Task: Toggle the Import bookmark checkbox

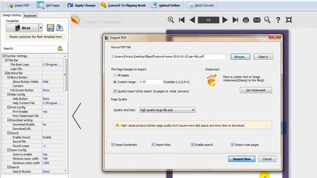Action: [x=113, y=145]
